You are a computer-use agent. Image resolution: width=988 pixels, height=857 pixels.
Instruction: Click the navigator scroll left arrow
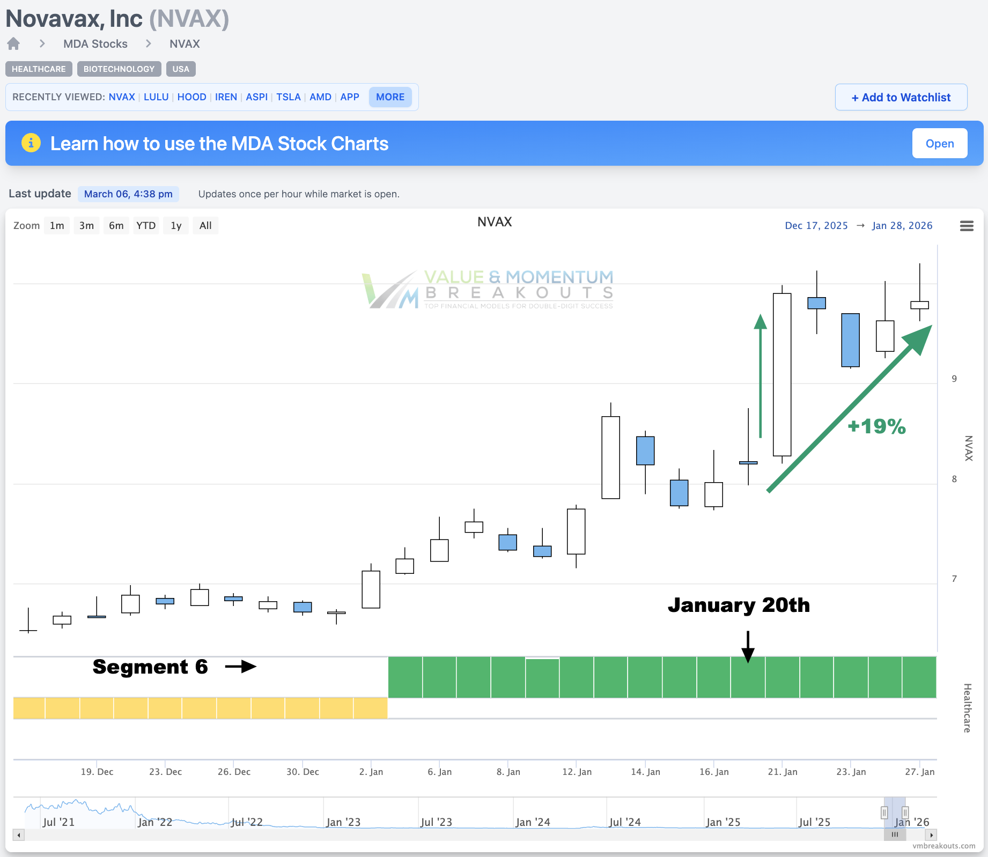tap(19, 835)
